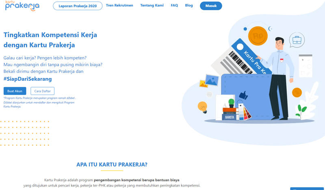325x190 pixels.
Task: Go to Tren Rekrutmen page
Action: (119, 5)
